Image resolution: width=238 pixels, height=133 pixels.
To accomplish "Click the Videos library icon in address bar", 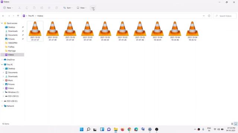I will tap(24, 16).
